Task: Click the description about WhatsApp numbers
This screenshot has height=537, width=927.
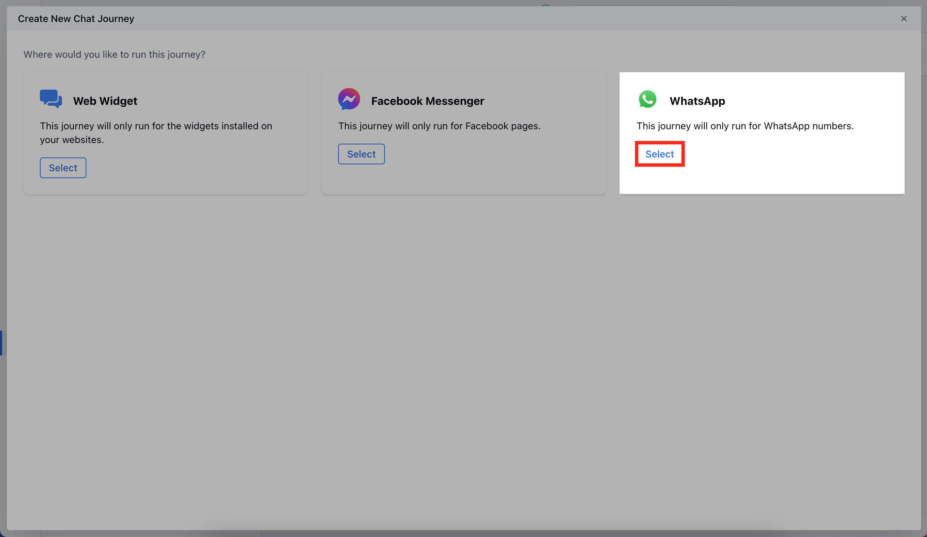Action: point(745,126)
